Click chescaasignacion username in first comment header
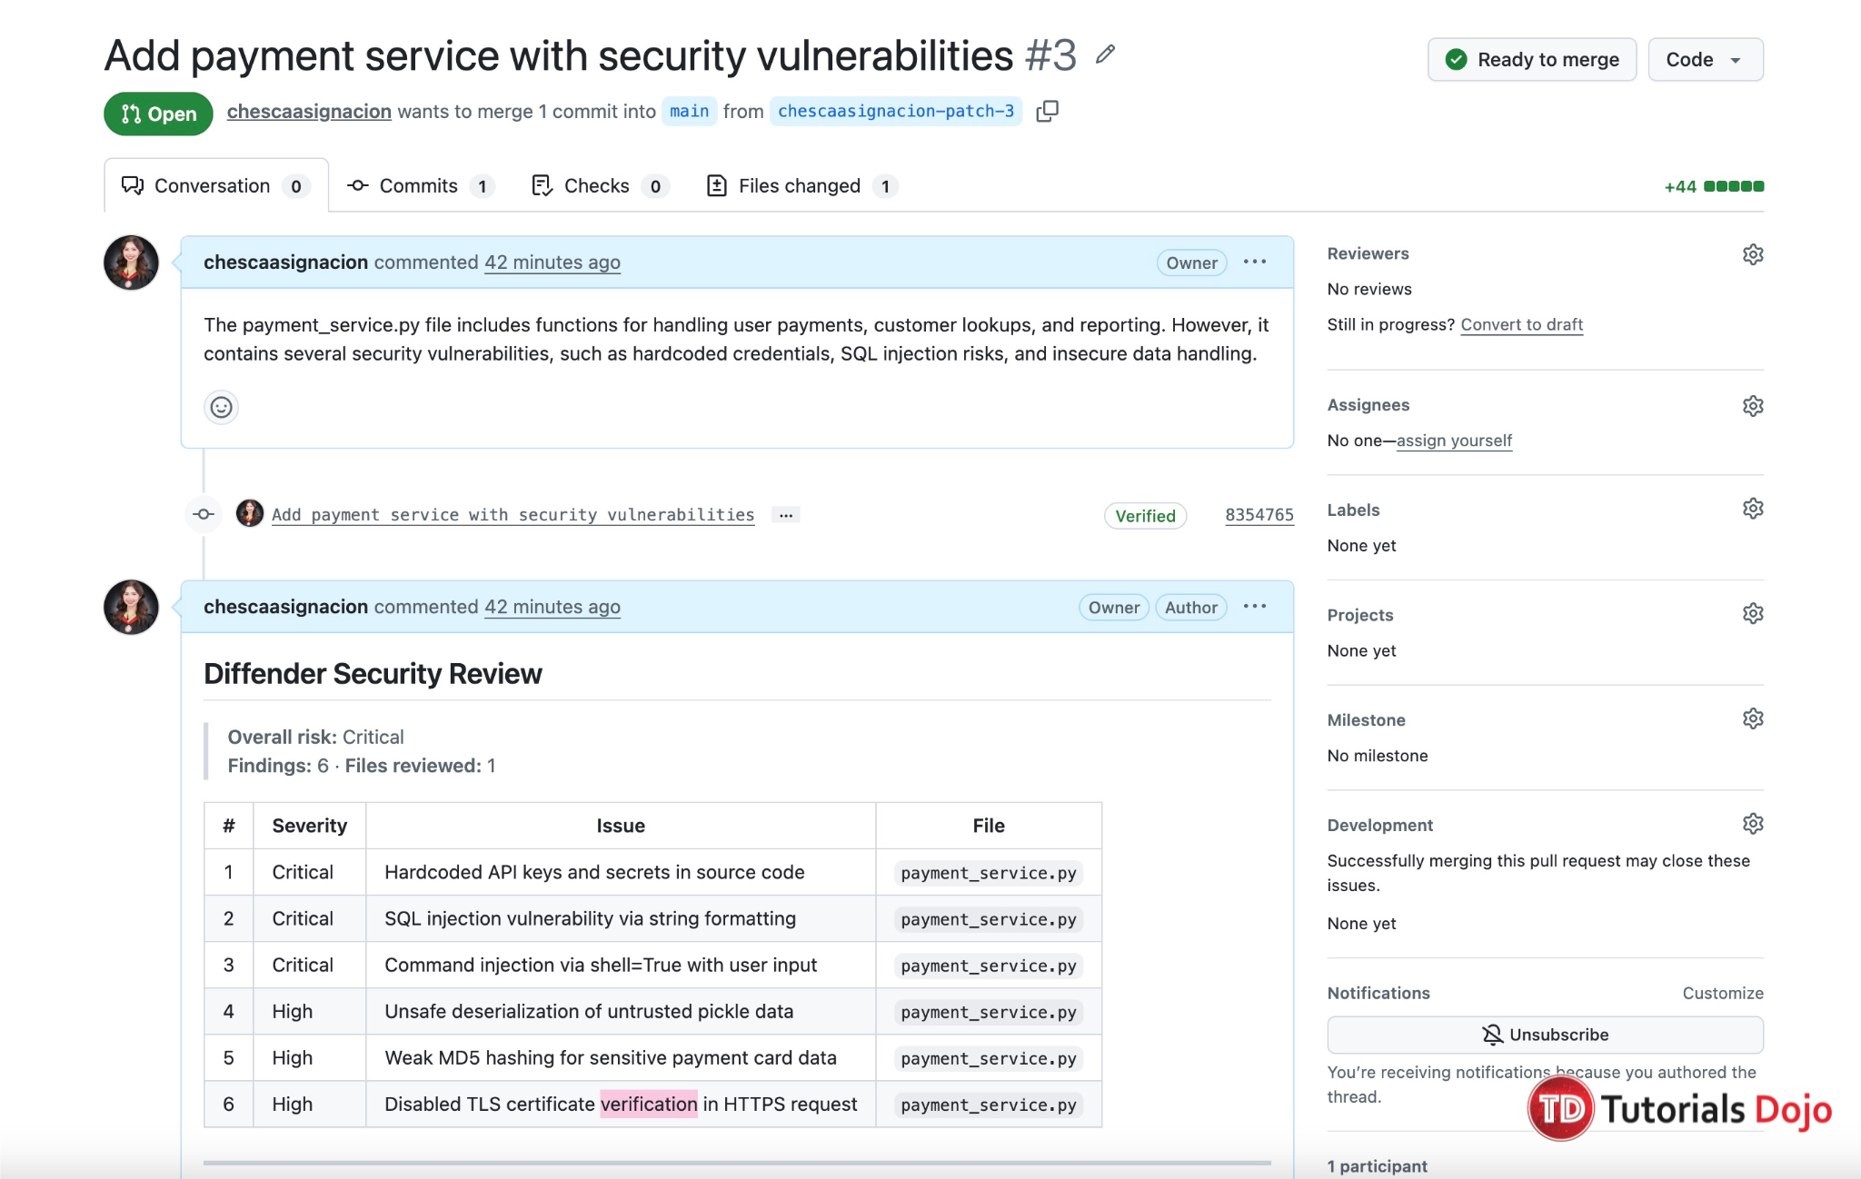 [285, 263]
